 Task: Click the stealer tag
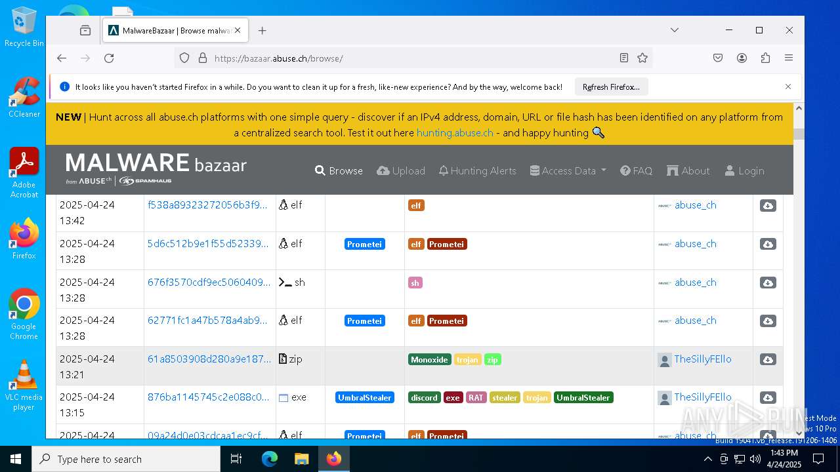505,397
